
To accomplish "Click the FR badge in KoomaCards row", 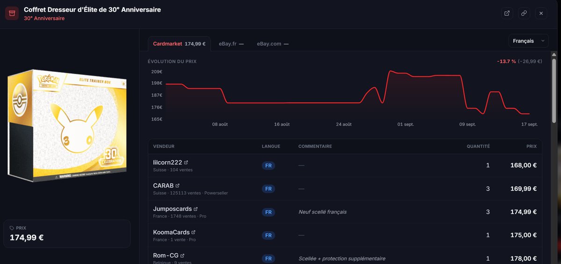I will pos(268,236).
